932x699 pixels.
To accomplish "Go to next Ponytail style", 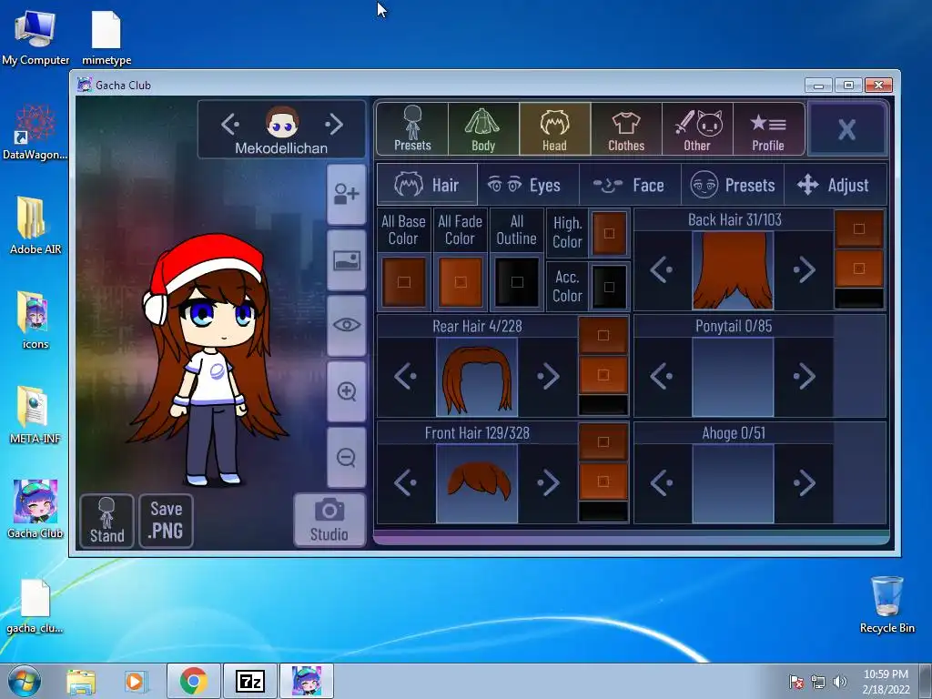I will point(805,376).
